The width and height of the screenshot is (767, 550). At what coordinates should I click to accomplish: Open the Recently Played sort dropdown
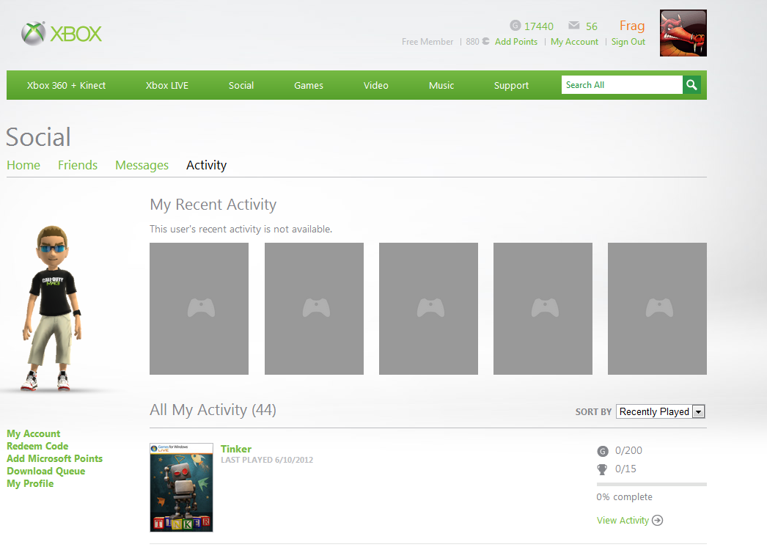(661, 411)
